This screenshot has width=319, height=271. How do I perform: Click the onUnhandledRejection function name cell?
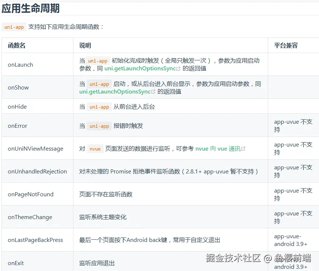(x=38, y=172)
